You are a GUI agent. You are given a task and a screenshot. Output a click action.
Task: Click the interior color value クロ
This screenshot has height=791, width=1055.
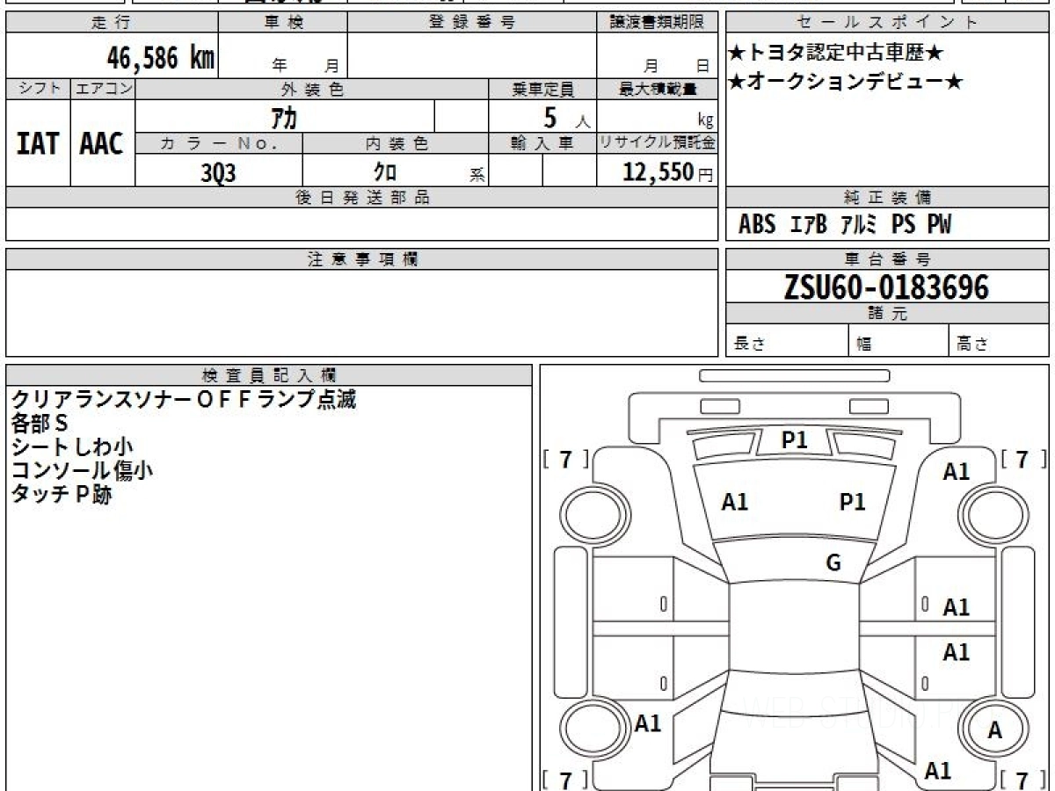(385, 172)
